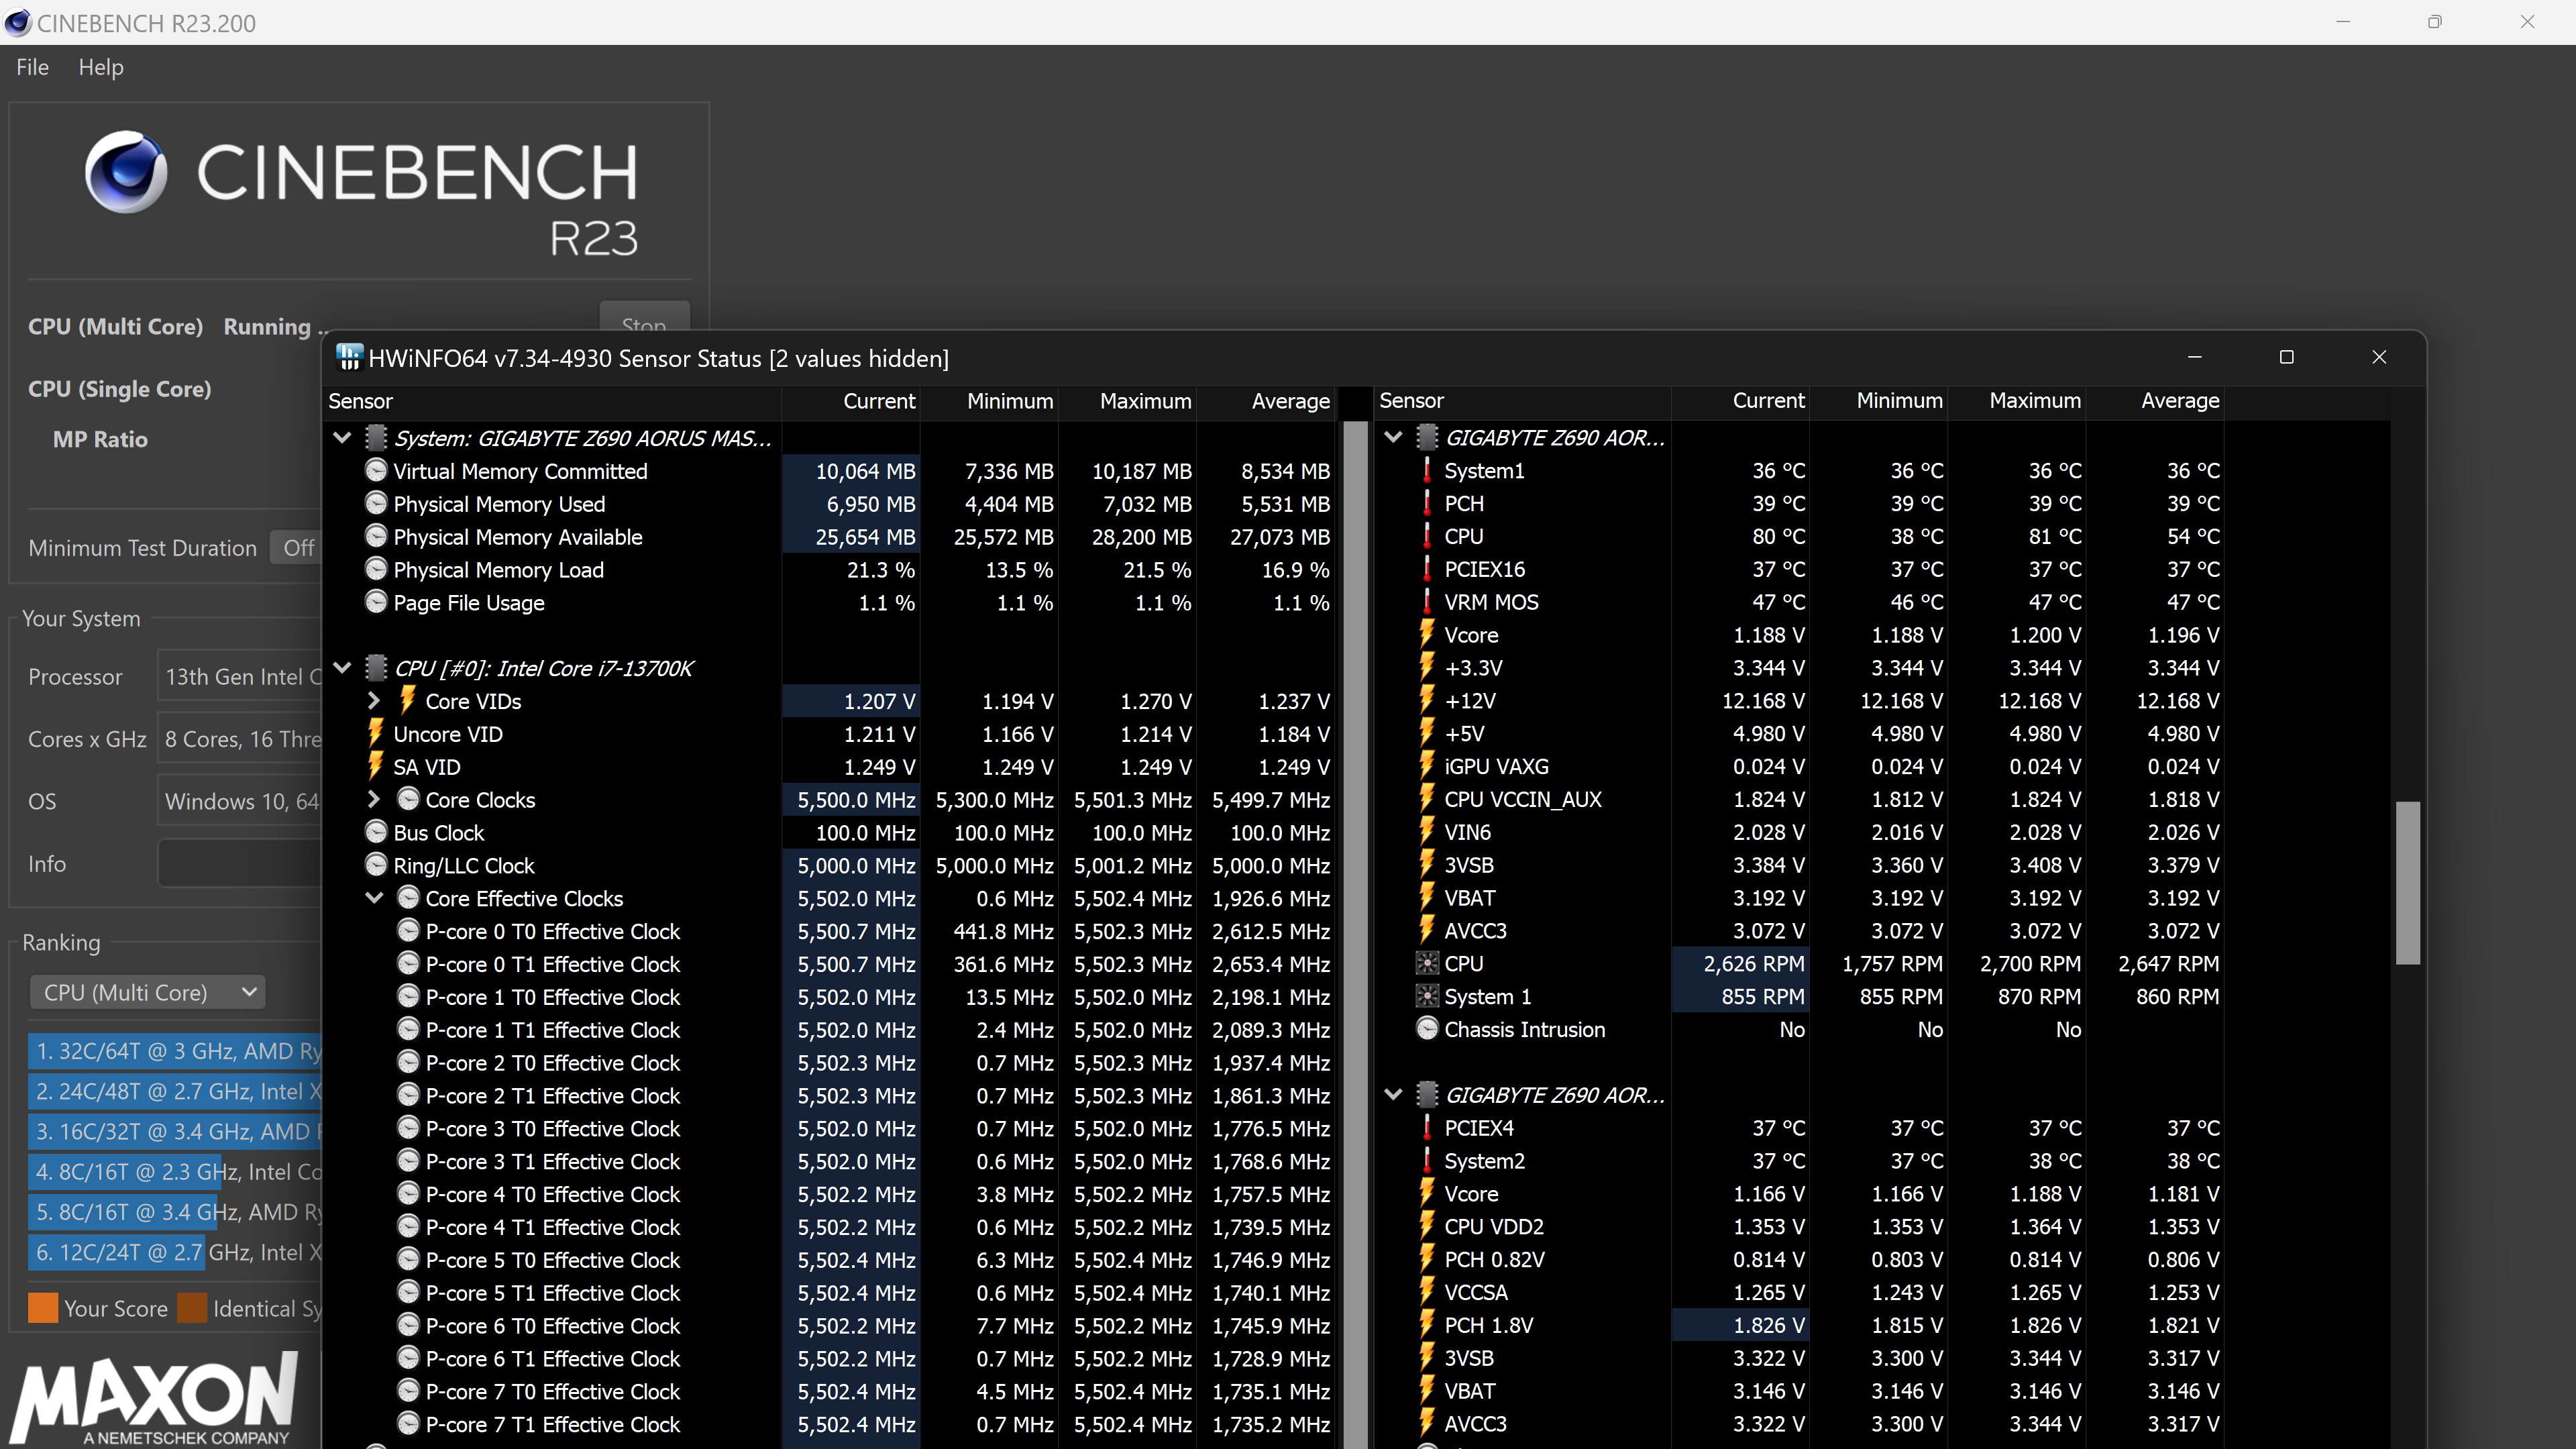Screen dimensions: 2576x1449
Task: Click the HWiNFO64 icon in sensor window title
Action: pyautogui.click(x=349, y=358)
